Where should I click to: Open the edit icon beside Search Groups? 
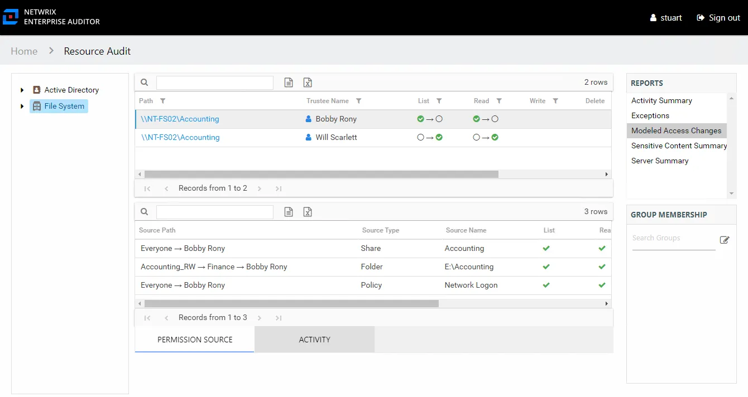point(725,240)
